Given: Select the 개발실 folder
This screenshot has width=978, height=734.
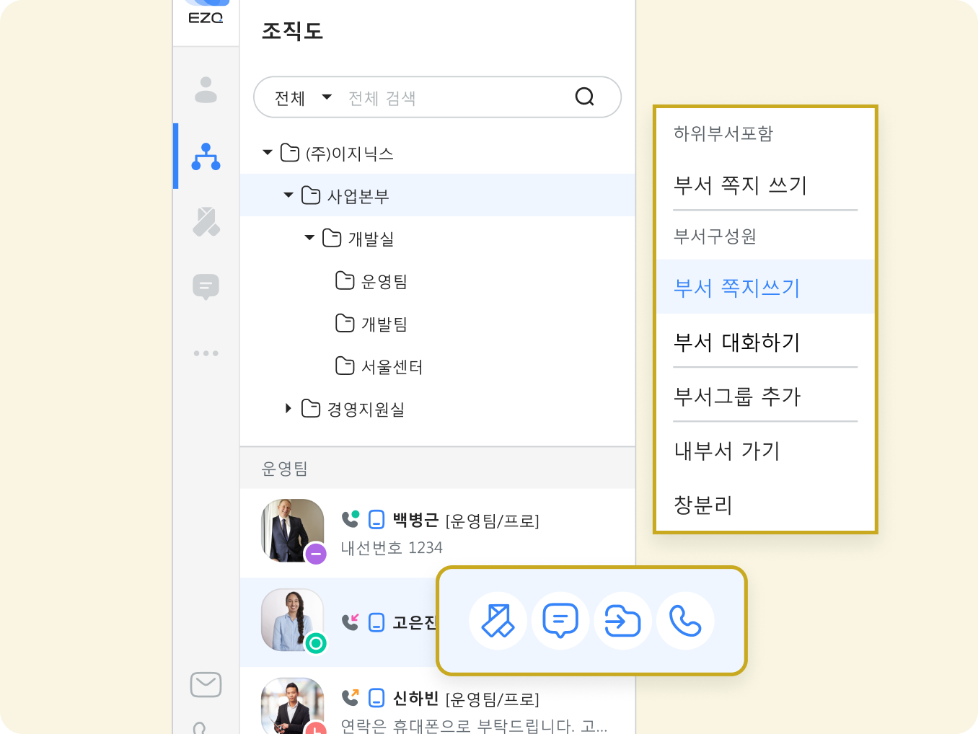Looking at the screenshot, I should pos(358,238).
